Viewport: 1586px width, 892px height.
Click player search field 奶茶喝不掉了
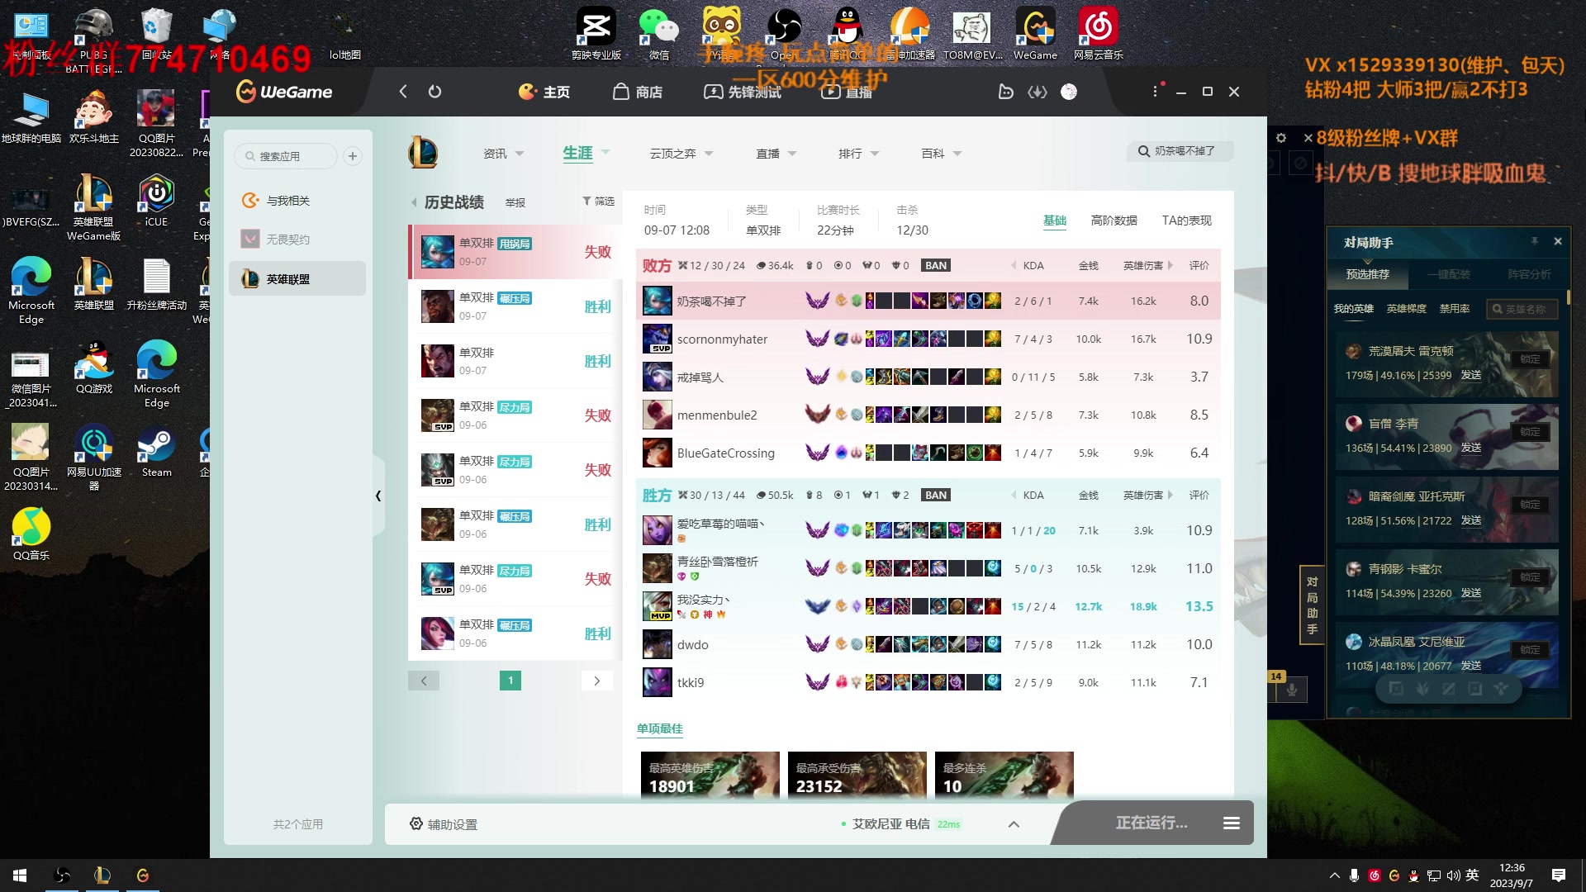click(x=1180, y=151)
